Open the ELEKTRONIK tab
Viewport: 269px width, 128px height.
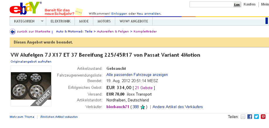[61, 21]
